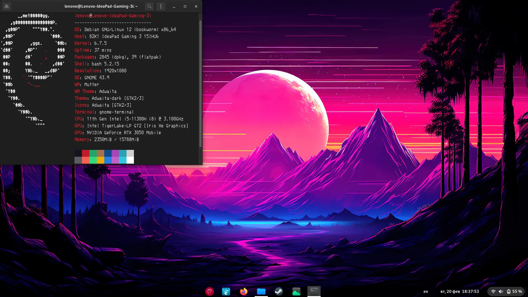Launch Steam from the dock
The image size is (528, 297).
279,291
